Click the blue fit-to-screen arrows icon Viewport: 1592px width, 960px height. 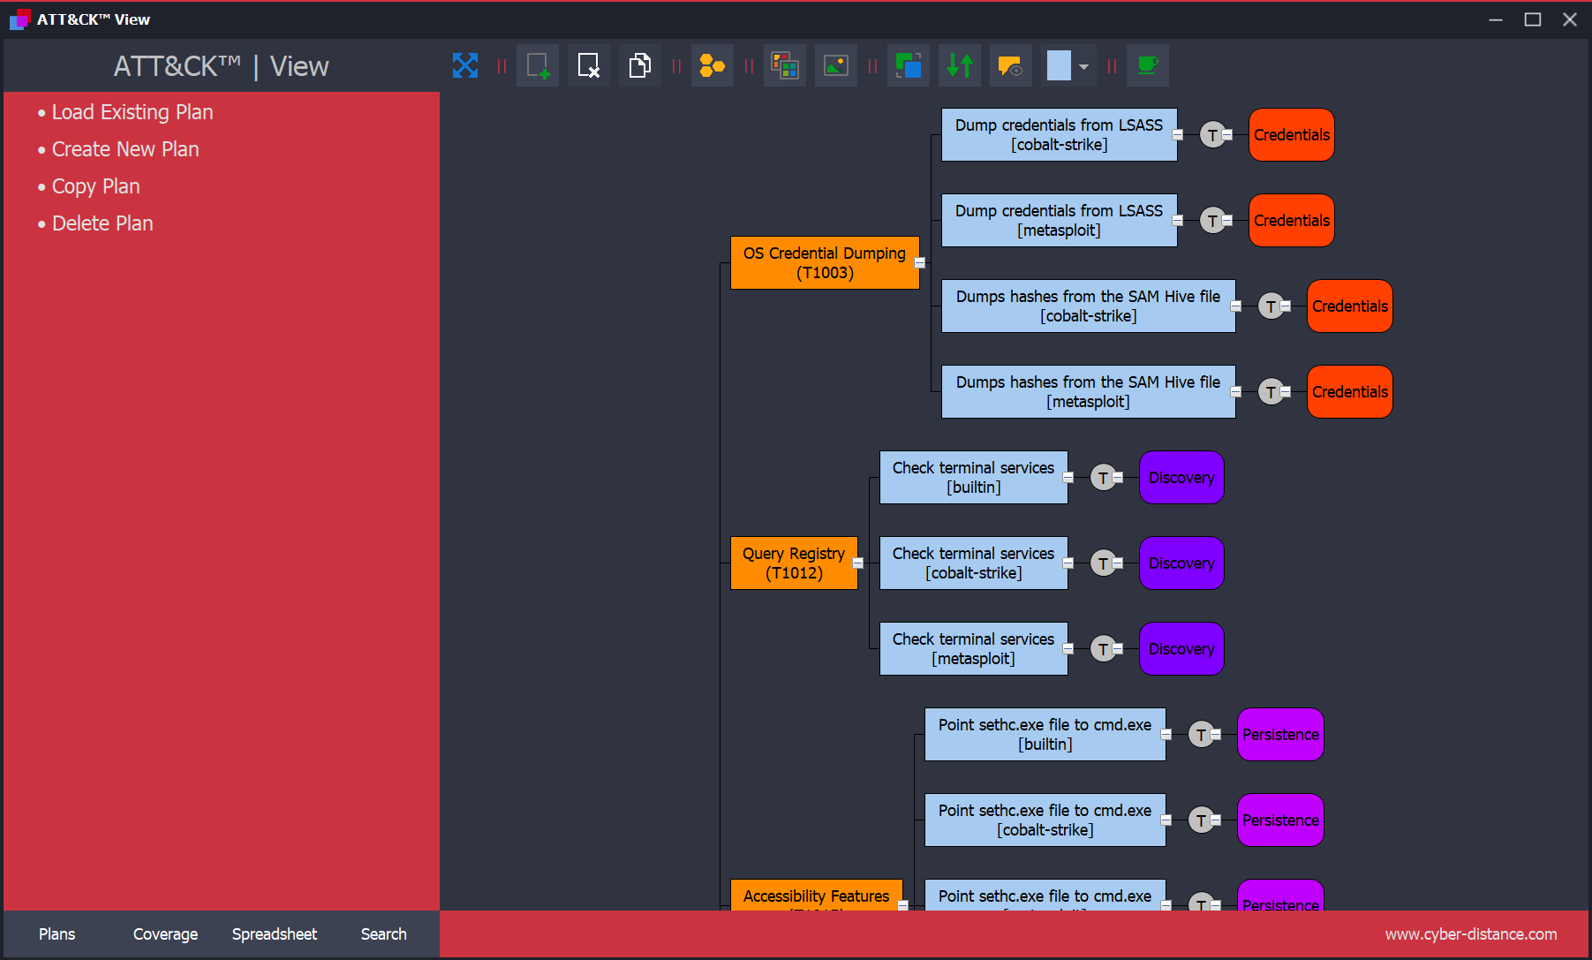465,65
